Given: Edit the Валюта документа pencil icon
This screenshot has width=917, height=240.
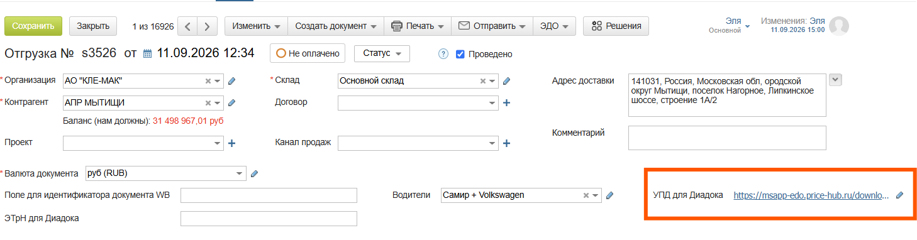Looking at the screenshot, I should 254,174.
